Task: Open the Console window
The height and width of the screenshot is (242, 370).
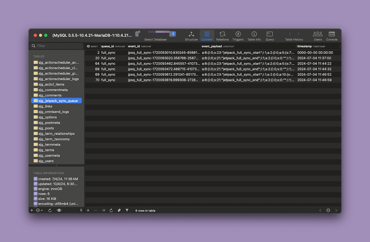Action: pyautogui.click(x=332, y=36)
